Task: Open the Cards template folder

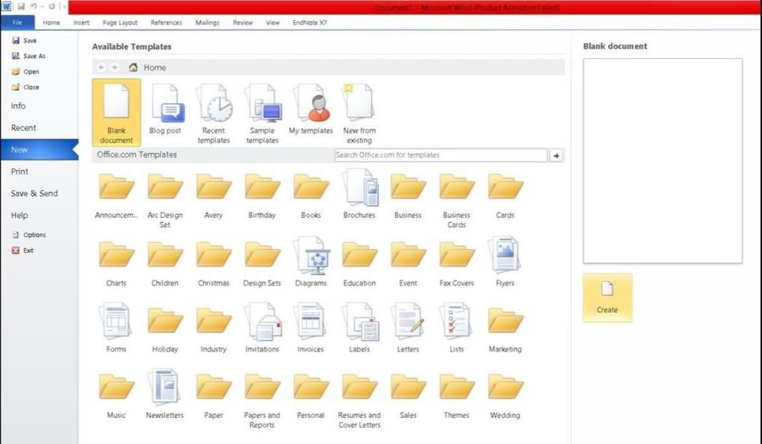Action: tap(505, 194)
